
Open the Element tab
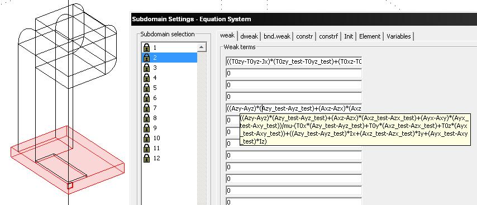pyautogui.click(x=370, y=36)
